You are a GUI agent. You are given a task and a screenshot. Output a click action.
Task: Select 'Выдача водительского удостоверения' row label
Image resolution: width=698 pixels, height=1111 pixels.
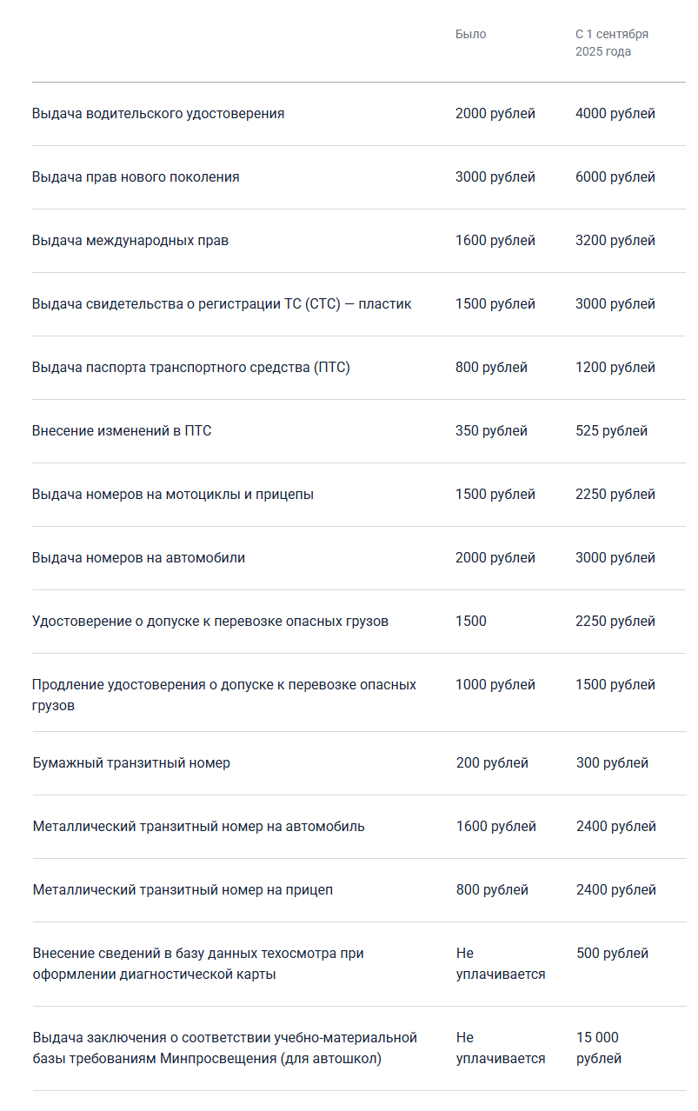point(158,114)
